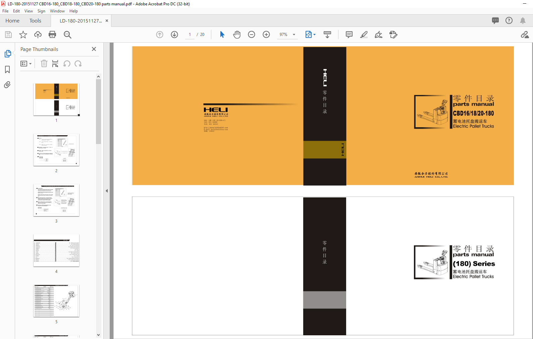Collapse the navigation pane with arrow
533x339 pixels.
click(x=107, y=191)
